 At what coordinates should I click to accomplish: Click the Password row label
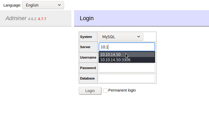point(88,68)
